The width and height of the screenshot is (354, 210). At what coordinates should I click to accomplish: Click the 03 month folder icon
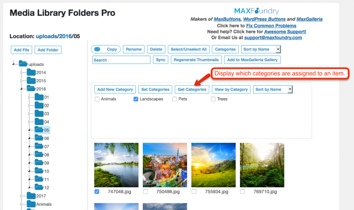[39, 113]
